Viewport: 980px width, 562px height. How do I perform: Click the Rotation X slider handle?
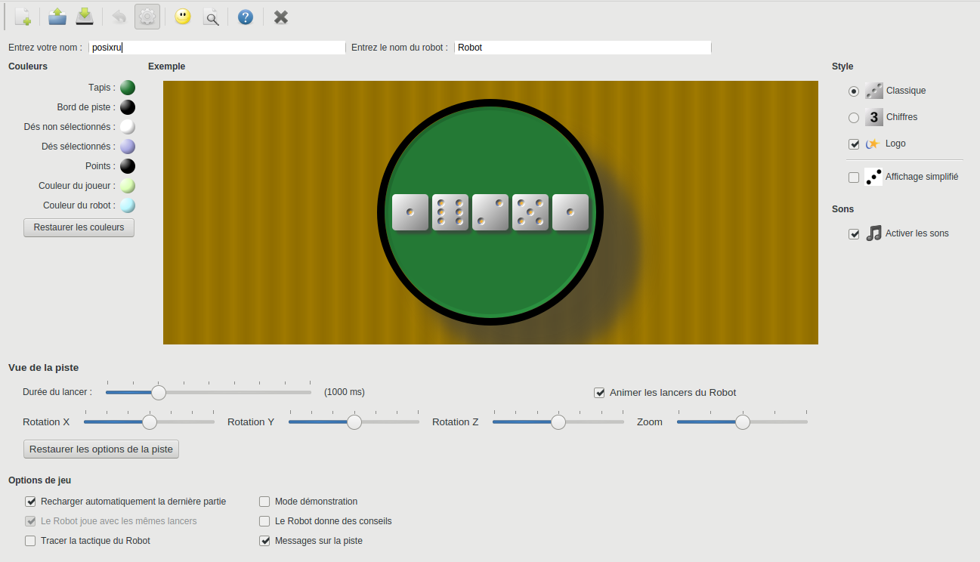point(150,421)
